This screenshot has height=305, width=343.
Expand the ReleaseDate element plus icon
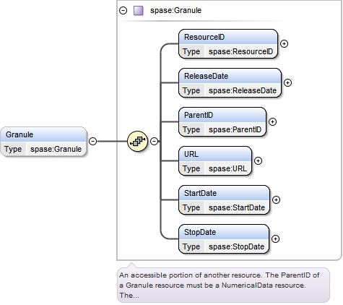[x=287, y=82]
